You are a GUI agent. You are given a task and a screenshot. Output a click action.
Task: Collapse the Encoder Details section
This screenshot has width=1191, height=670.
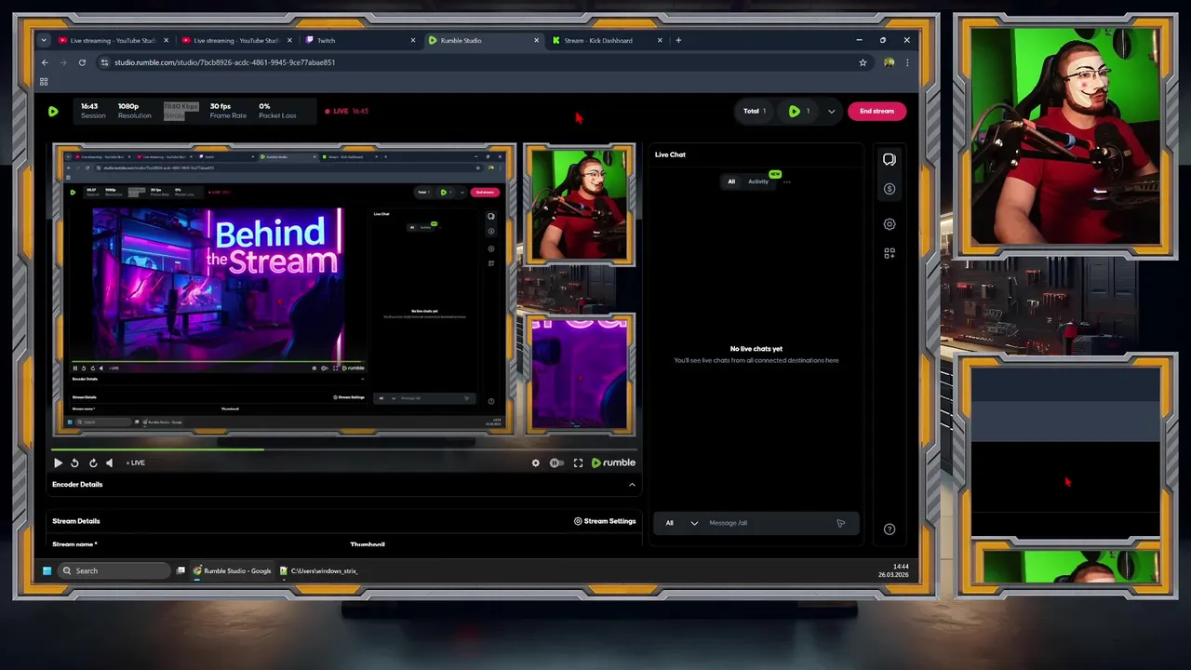(x=632, y=485)
